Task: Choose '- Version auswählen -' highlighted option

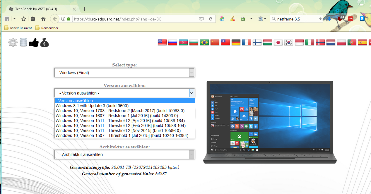Action: [x=125, y=101]
